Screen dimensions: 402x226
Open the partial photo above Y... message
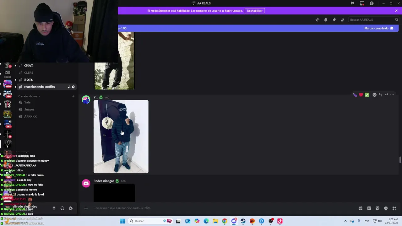pyautogui.click(x=114, y=61)
